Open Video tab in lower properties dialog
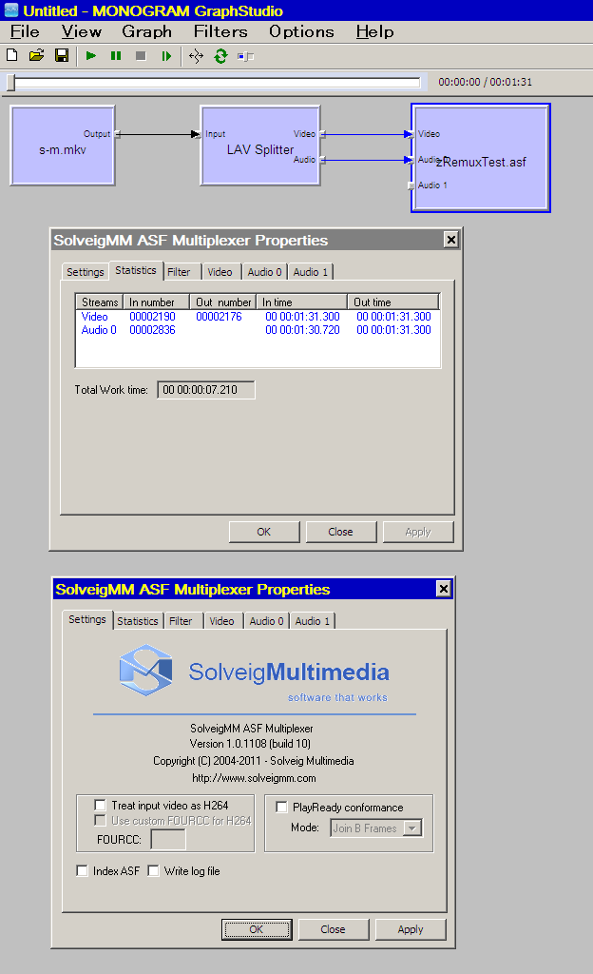Image resolution: width=593 pixels, height=974 pixels. click(223, 621)
